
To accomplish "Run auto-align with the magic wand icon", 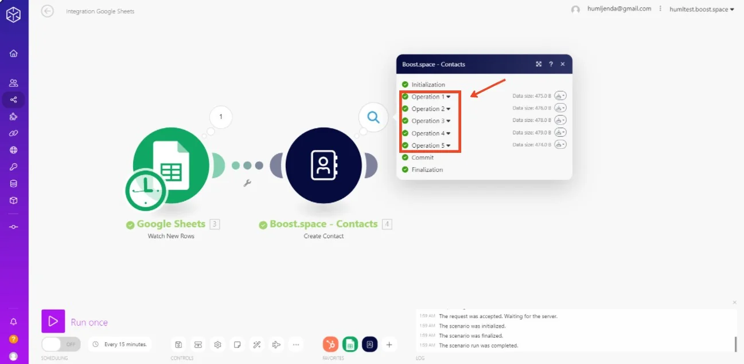I will (257, 345).
